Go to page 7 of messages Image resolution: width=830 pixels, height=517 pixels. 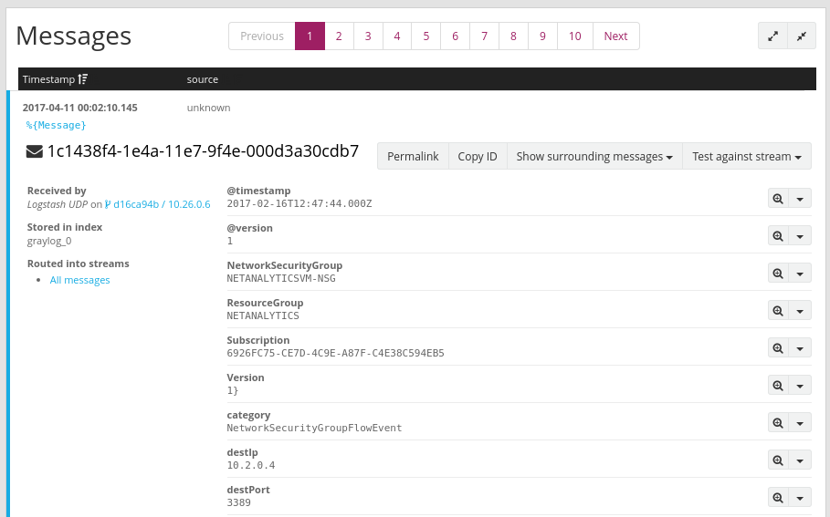coord(484,36)
